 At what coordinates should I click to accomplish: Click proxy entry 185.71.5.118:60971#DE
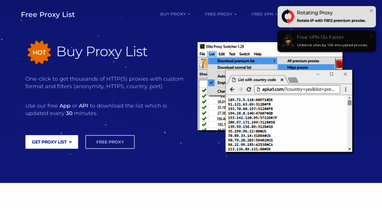tap(250, 100)
